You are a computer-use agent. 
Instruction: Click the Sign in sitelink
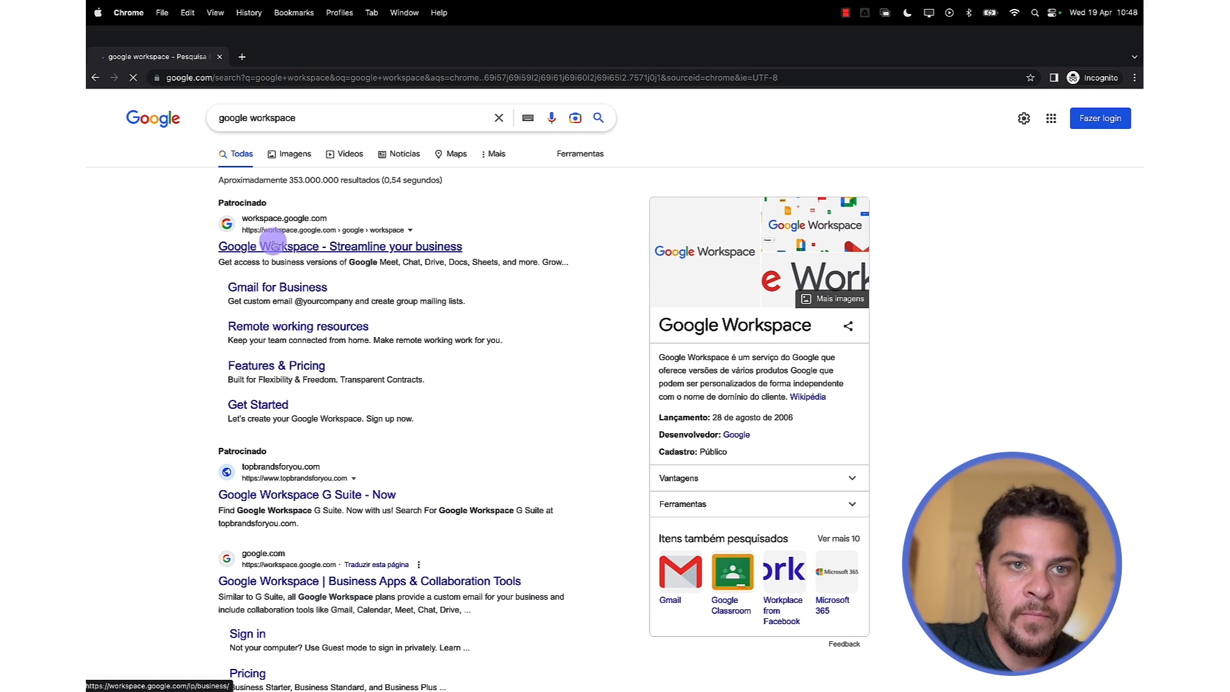click(x=247, y=634)
